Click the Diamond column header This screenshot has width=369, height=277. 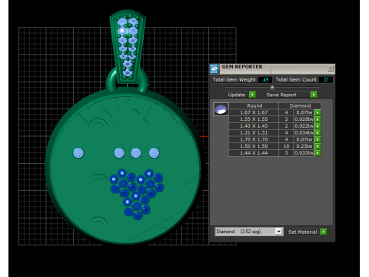click(x=300, y=105)
